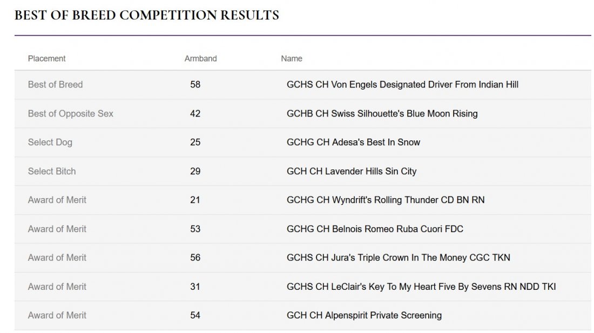The height and width of the screenshot is (333, 594).
Task: Click armband number 58
Action: point(195,84)
